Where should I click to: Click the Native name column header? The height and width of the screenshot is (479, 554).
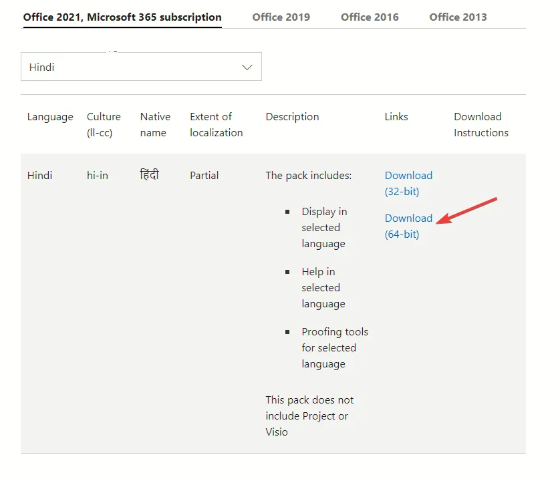pos(155,124)
